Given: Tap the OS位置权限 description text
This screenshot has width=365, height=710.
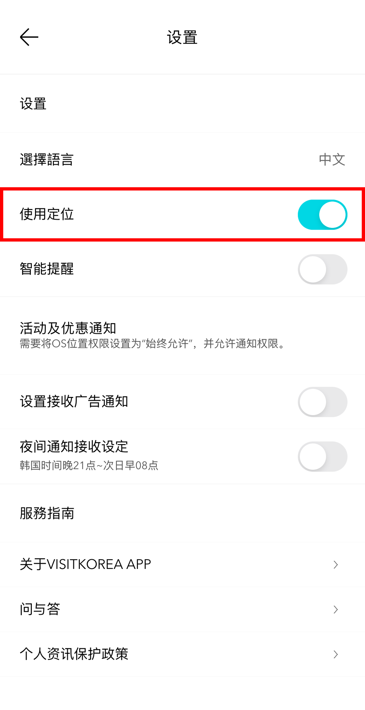Looking at the screenshot, I should (151, 345).
